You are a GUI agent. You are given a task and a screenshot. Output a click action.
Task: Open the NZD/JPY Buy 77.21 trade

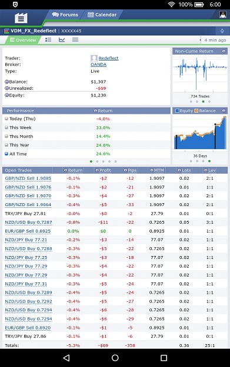click(x=26, y=240)
